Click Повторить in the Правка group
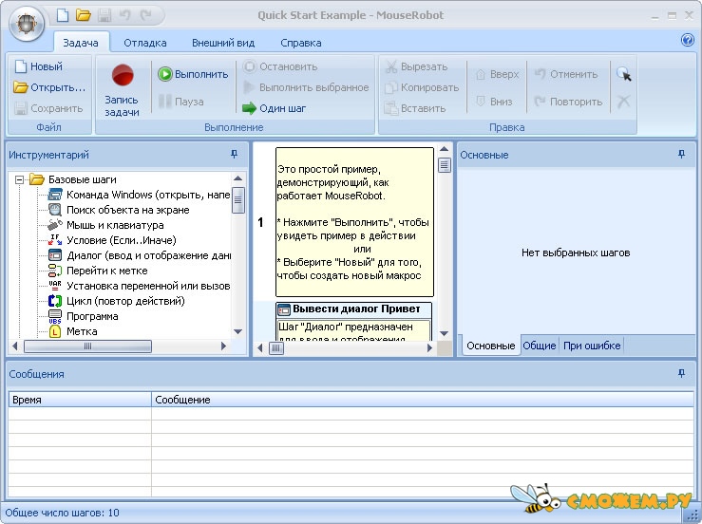This screenshot has height=524, width=702. tap(569, 102)
